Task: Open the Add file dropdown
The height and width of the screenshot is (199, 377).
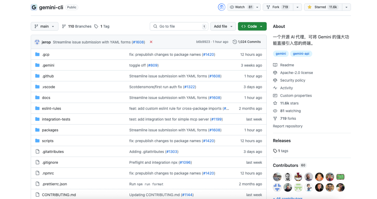Action: point(223,27)
